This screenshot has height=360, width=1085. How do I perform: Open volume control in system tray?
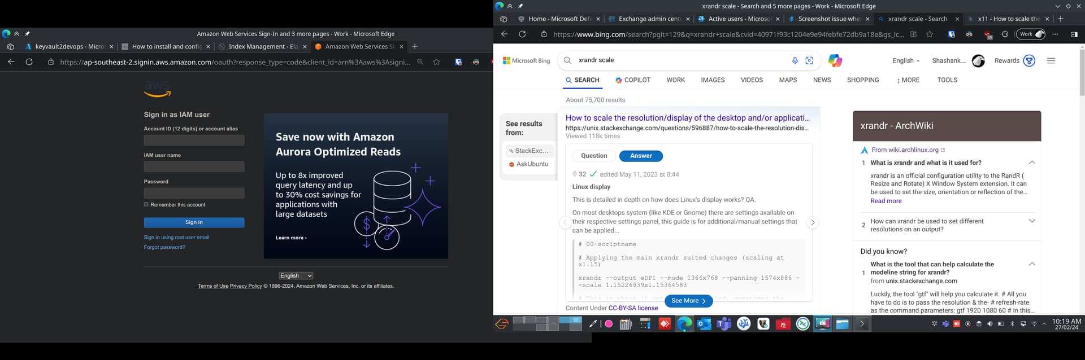point(989,324)
